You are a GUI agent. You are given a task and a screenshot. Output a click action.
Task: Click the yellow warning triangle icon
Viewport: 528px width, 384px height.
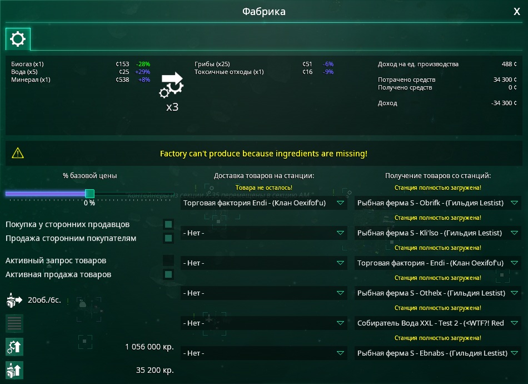18,154
